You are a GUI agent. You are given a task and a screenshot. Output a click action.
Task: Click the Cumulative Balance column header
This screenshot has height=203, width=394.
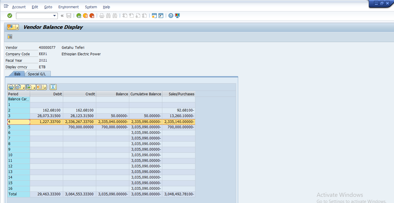pos(145,94)
